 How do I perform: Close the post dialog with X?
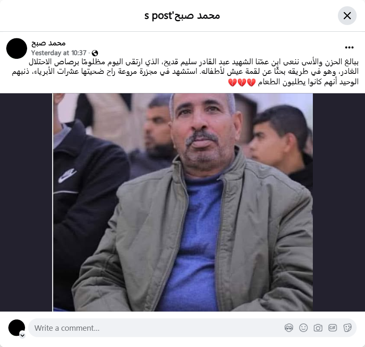[x=347, y=15]
